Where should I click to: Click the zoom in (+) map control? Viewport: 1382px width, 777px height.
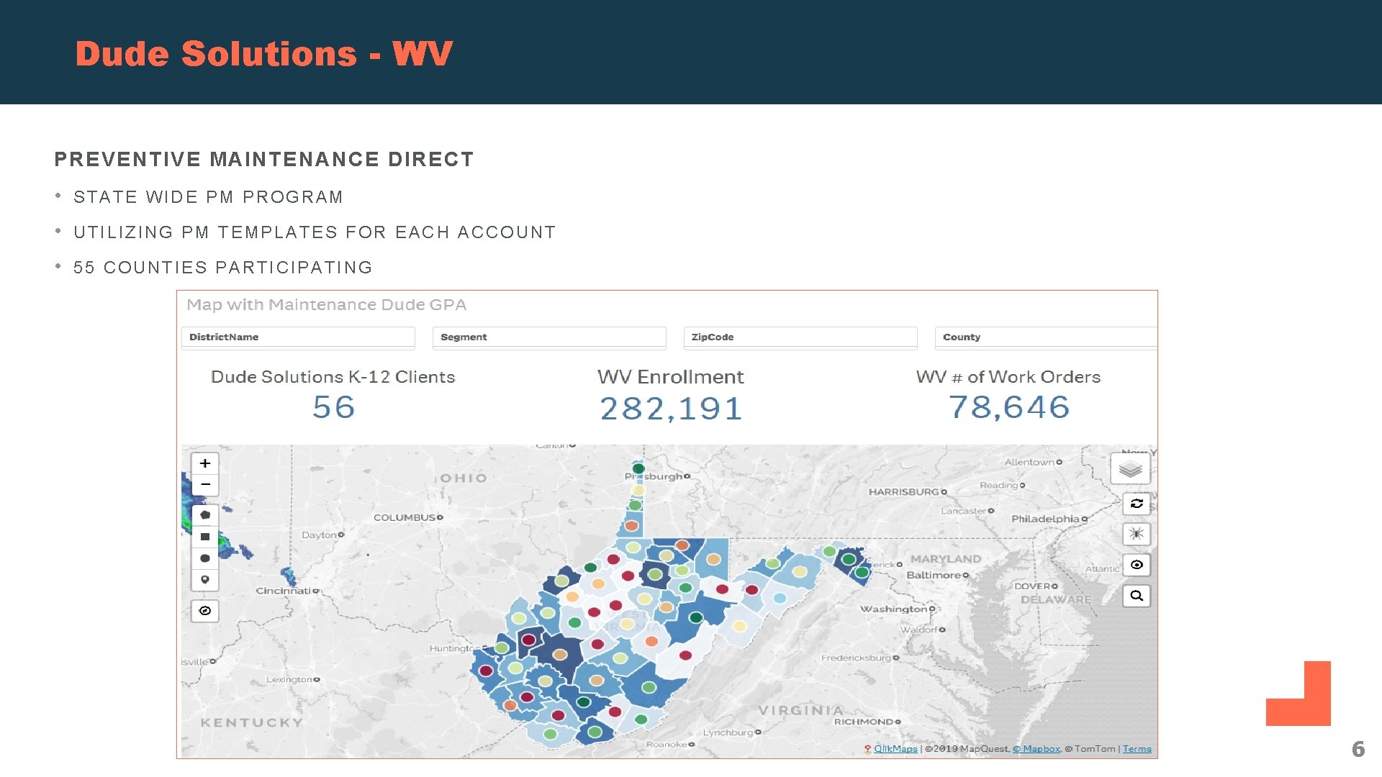(204, 464)
